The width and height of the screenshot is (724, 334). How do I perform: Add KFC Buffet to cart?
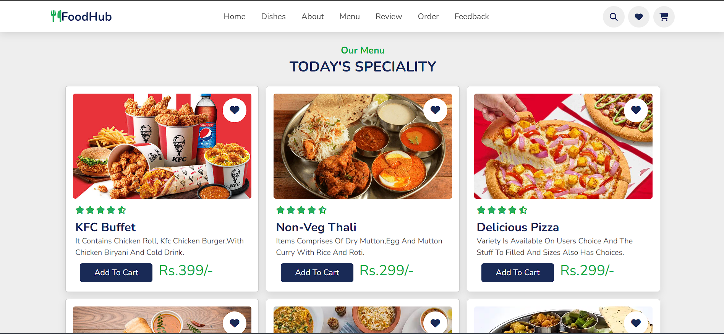pos(116,272)
